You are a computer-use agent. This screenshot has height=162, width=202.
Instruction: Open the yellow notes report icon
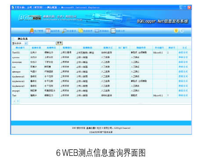[x=81, y=31]
